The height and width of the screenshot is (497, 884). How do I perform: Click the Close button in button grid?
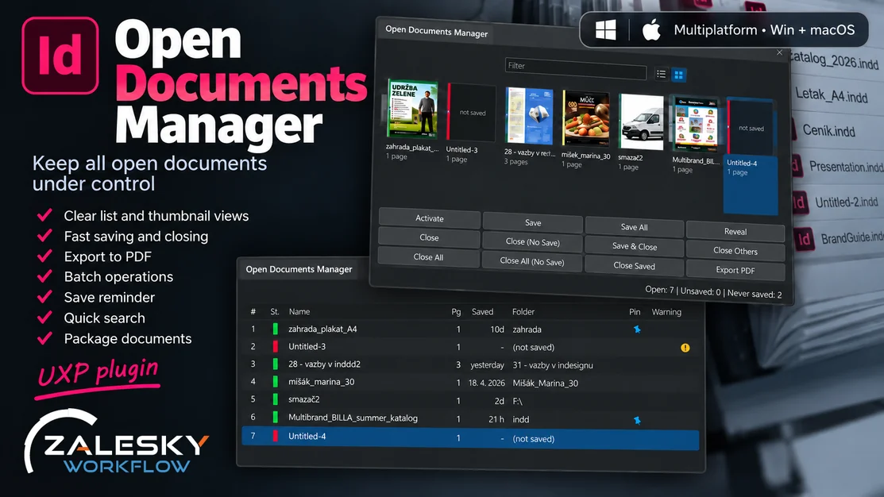click(x=429, y=238)
